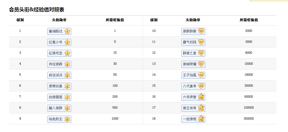Click the level 13 heart-shaped badge icon
Viewport: 288px width, 132px height.
pos(201,64)
